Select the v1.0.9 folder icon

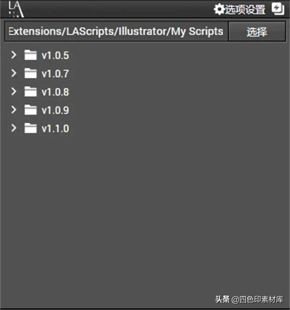(x=30, y=110)
